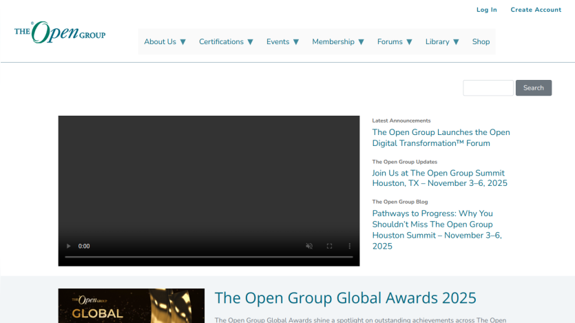Viewport: 575px width, 323px height.
Task: Expand Membership dropdown arrow
Action: 362,42
